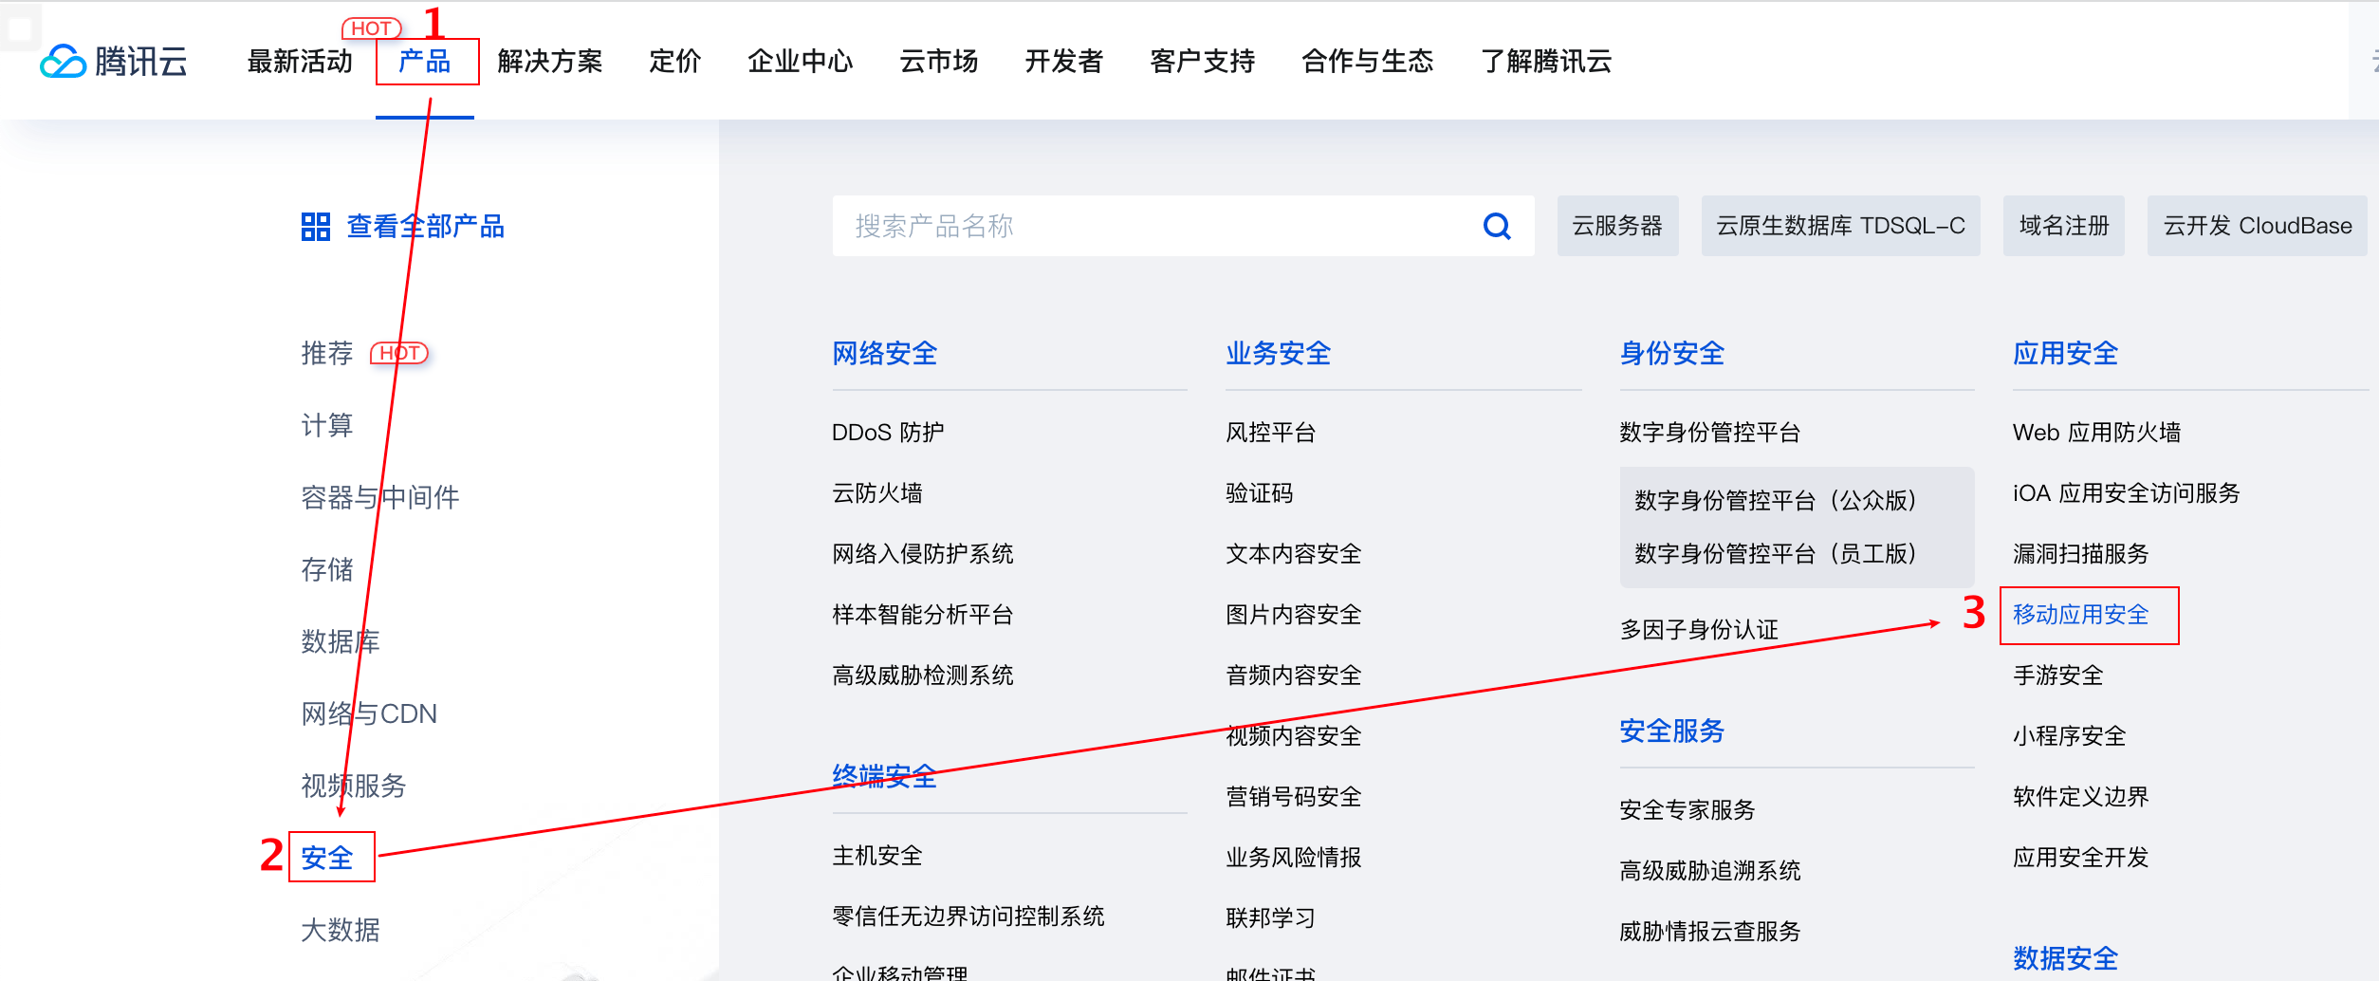The width and height of the screenshot is (2379, 981).
Task: Open the 定价 menu
Action: click(675, 62)
